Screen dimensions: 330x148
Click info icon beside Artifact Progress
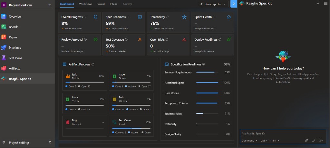tap(93, 64)
